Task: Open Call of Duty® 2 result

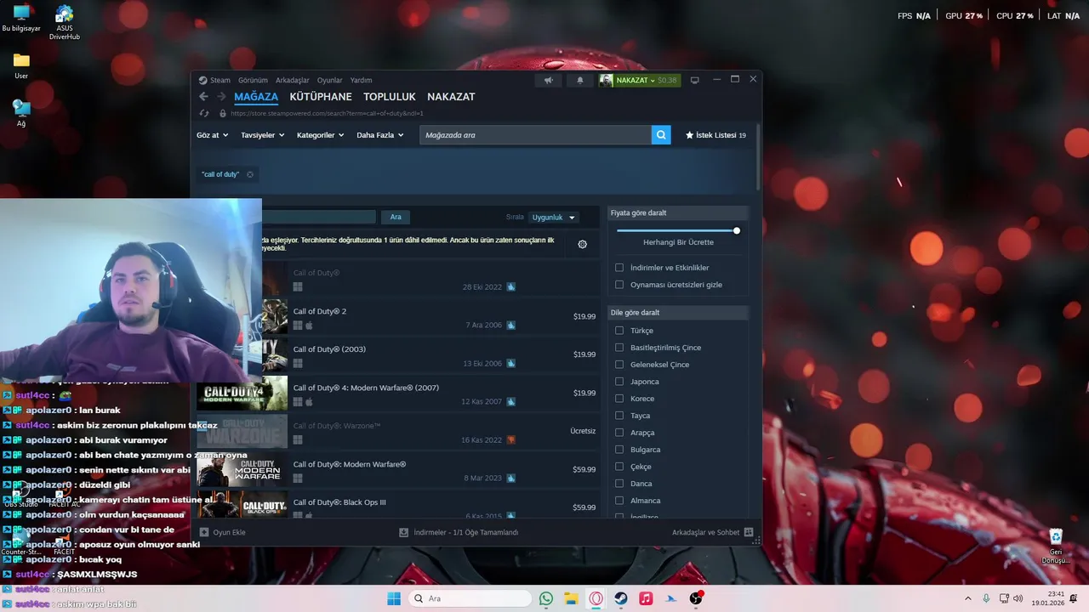Action: (x=398, y=317)
